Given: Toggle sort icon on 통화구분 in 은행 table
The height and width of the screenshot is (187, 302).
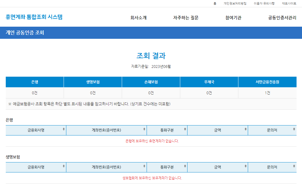Looking at the screenshot, I should point(185,129).
